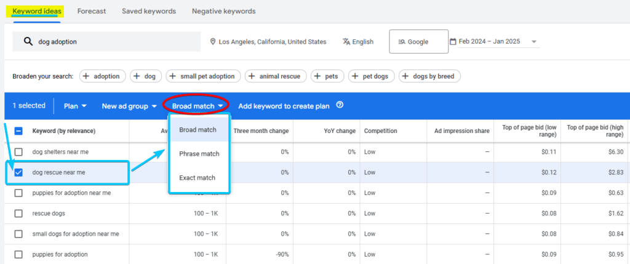Viewport: 630px width, 264px height.
Task: Add pet dogs chip to search
Action: coord(371,76)
